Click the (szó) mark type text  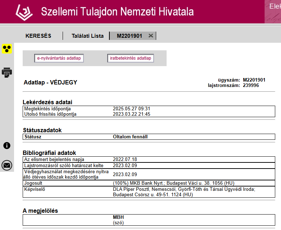click(x=118, y=223)
